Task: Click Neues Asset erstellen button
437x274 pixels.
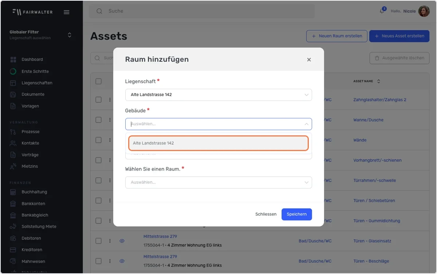Action: click(x=399, y=36)
